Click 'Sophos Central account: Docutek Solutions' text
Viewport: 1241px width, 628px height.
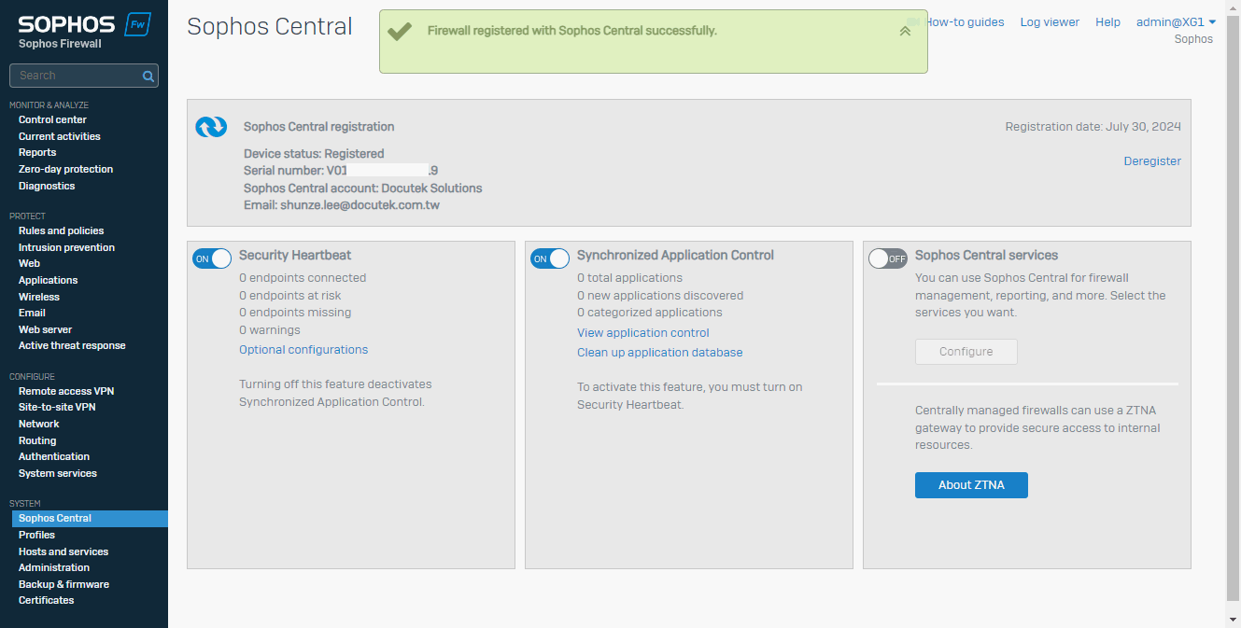pos(363,188)
